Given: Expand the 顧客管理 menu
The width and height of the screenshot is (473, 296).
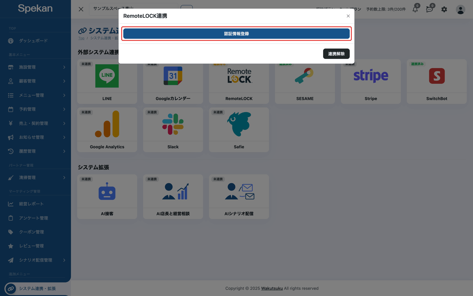Looking at the screenshot, I should click(x=35, y=81).
